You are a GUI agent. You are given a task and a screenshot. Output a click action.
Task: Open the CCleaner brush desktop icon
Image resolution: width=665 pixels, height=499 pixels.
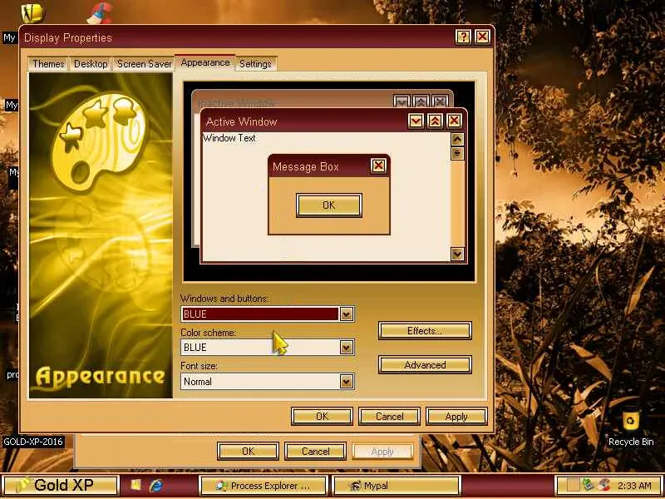(99, 12)
